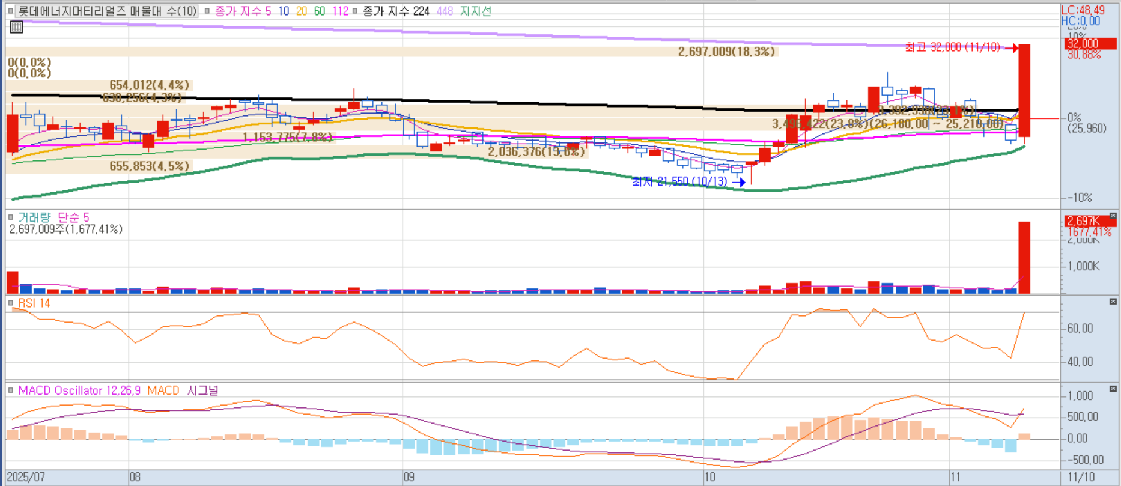Click square marker before 거래량 label

click(11, 217)
